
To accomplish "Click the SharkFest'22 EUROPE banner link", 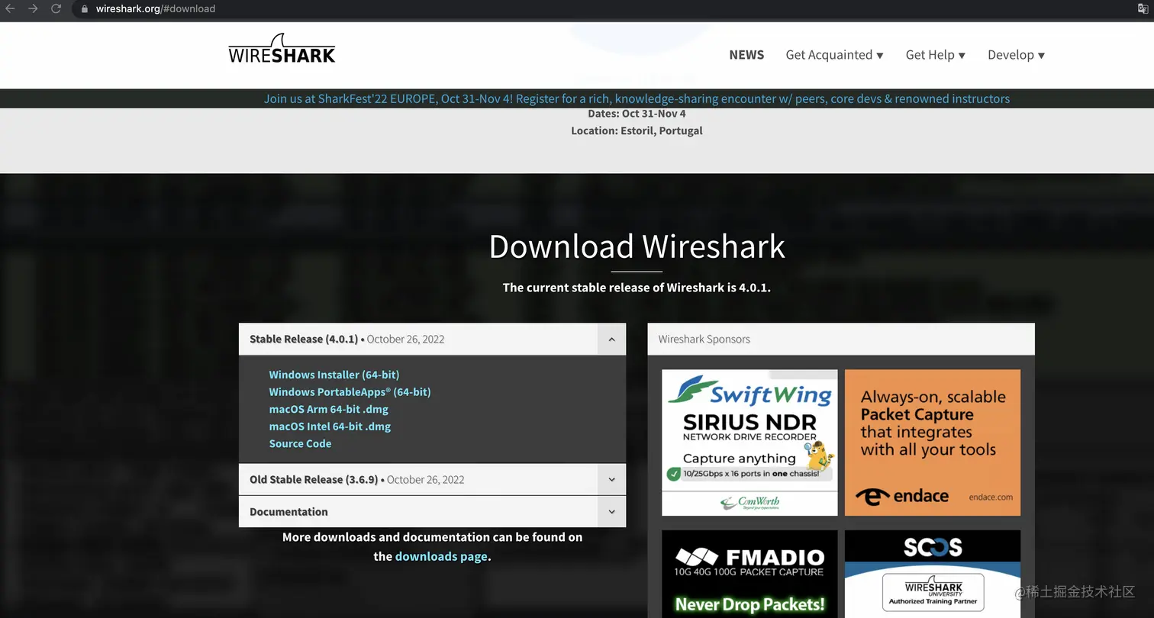I will pos(637,98).
